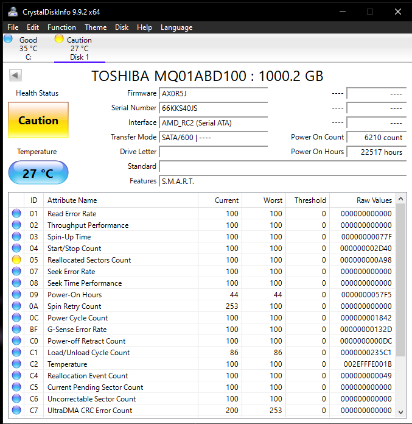Click the status icon for Seek Error Rate
Image resolution: width=412 pixels, height=424 pixels.
(x=16, y=271)
